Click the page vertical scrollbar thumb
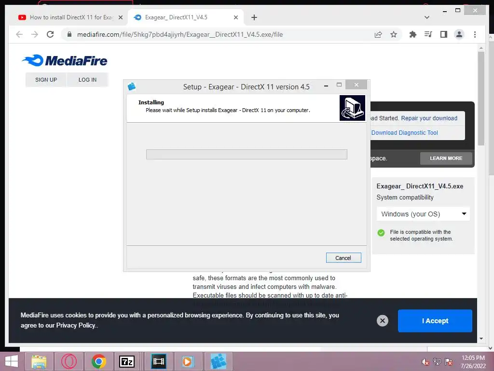This screenshot has width=494, height=371. point(481,99)
